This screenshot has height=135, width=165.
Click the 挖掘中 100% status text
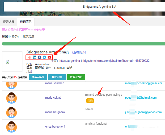[x=10, y=36]
